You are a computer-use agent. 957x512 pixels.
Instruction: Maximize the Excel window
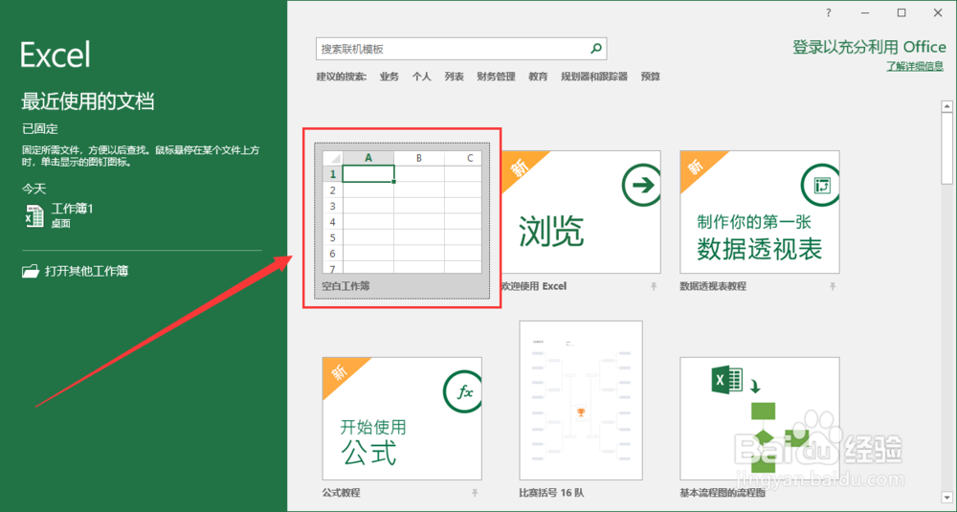(x=901, y=12)
